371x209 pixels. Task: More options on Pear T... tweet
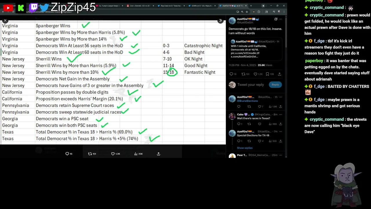click(x=281, y=155)
